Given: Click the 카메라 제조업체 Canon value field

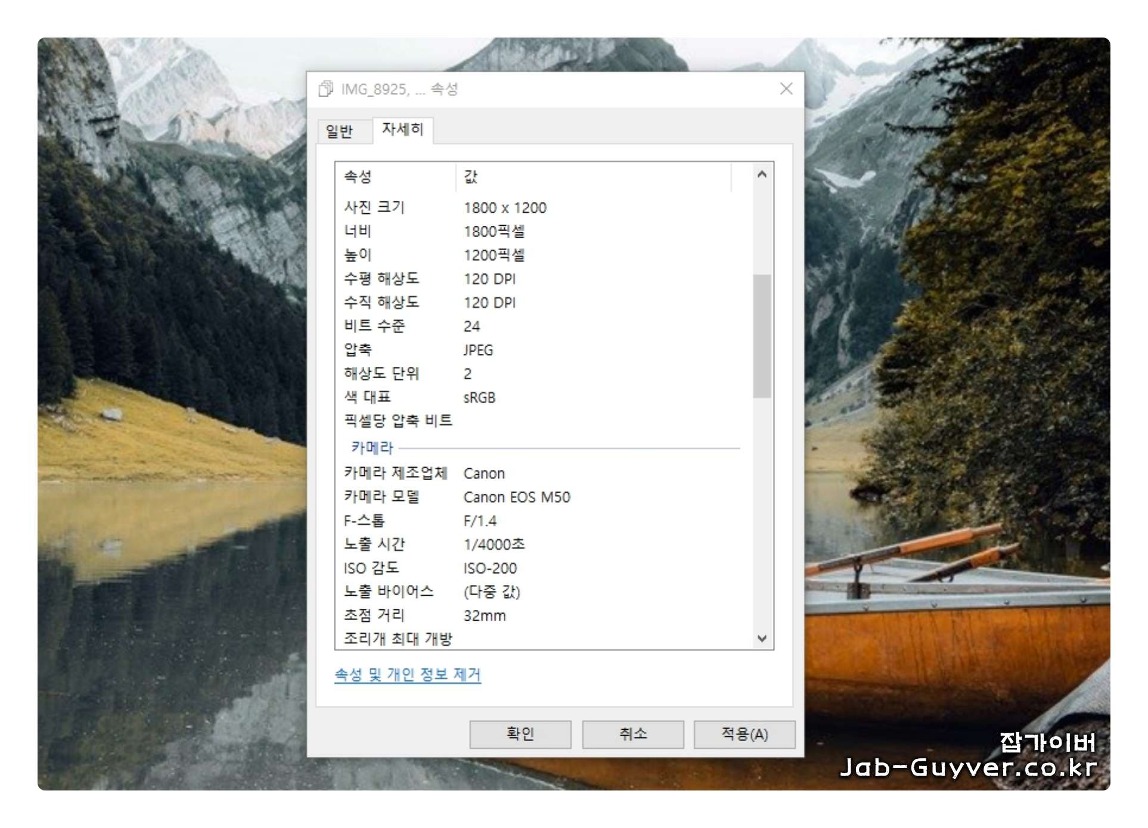Looking at the screenshot, I should point(484,474).
